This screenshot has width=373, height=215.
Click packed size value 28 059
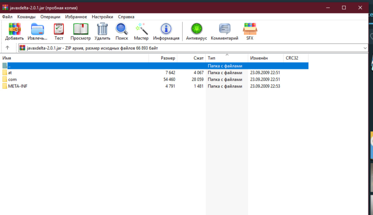[x=198, y=79]
